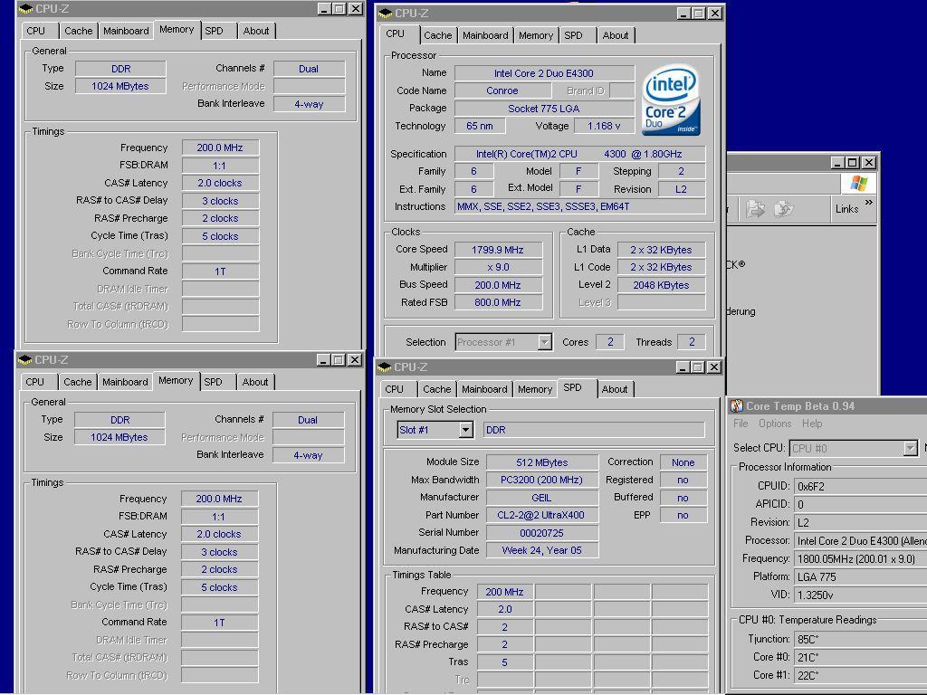The image size is (927, 695).
Task: Click the multiplier value 'x 9.0'
Action: (x=498, y=267)
